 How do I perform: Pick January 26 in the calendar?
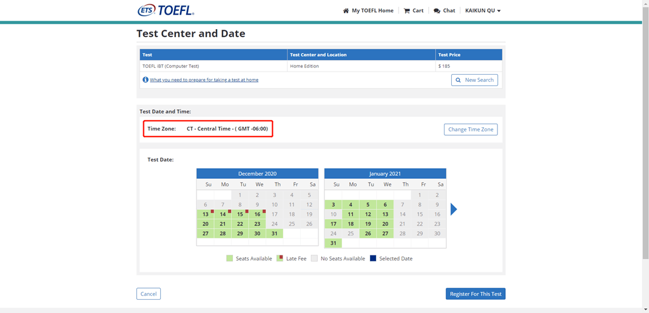point(368,234)
